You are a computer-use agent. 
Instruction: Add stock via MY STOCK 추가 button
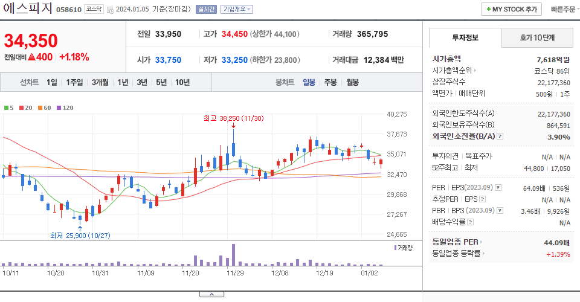tap(511, 9)
